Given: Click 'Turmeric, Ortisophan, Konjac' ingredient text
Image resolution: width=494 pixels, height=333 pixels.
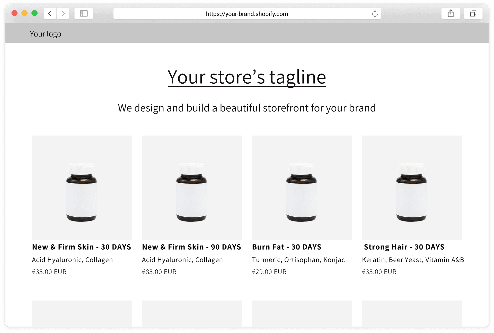Looking at the screenshot, I should tap(298, 260).
